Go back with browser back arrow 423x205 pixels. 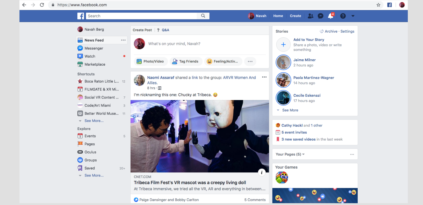click(x=24, y=5)
